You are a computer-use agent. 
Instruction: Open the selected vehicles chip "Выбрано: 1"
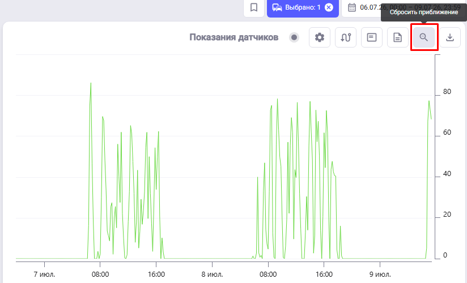pyautogui.click(x=303, y=8)
